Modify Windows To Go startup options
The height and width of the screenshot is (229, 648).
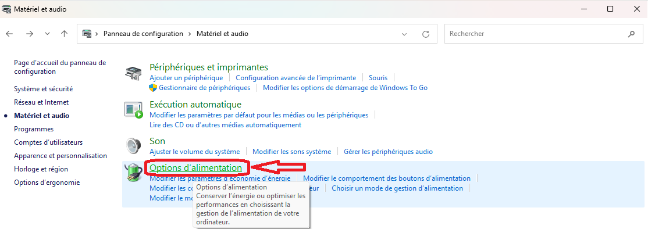pos(345,88)
